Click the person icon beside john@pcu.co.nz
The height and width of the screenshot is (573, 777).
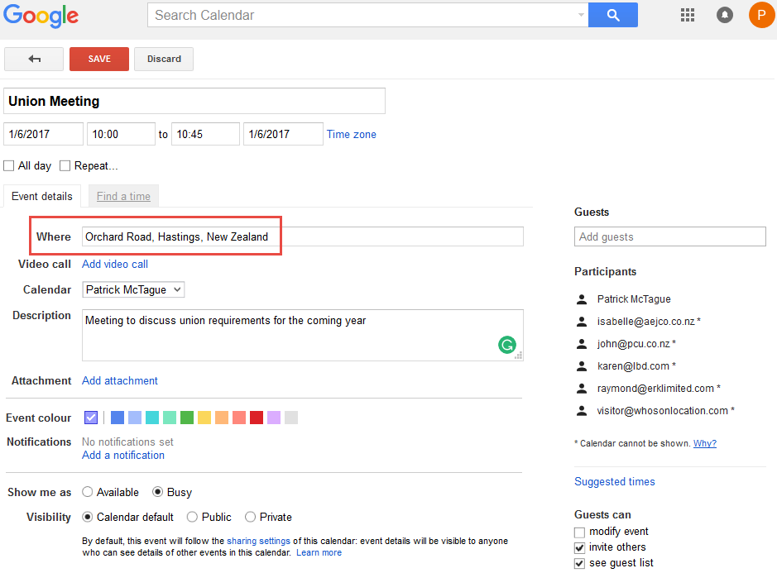pyautogui.click(x=582, y=344)
